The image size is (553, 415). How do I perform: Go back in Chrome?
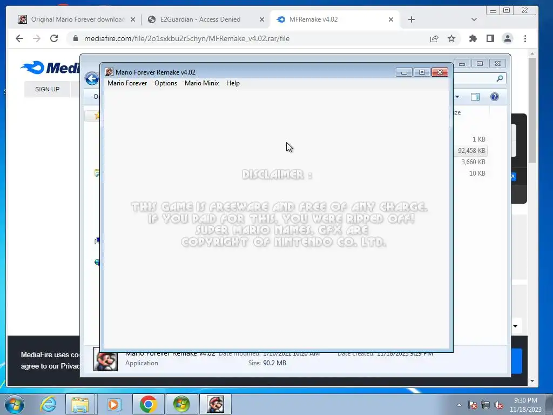(x=19, y=38)
